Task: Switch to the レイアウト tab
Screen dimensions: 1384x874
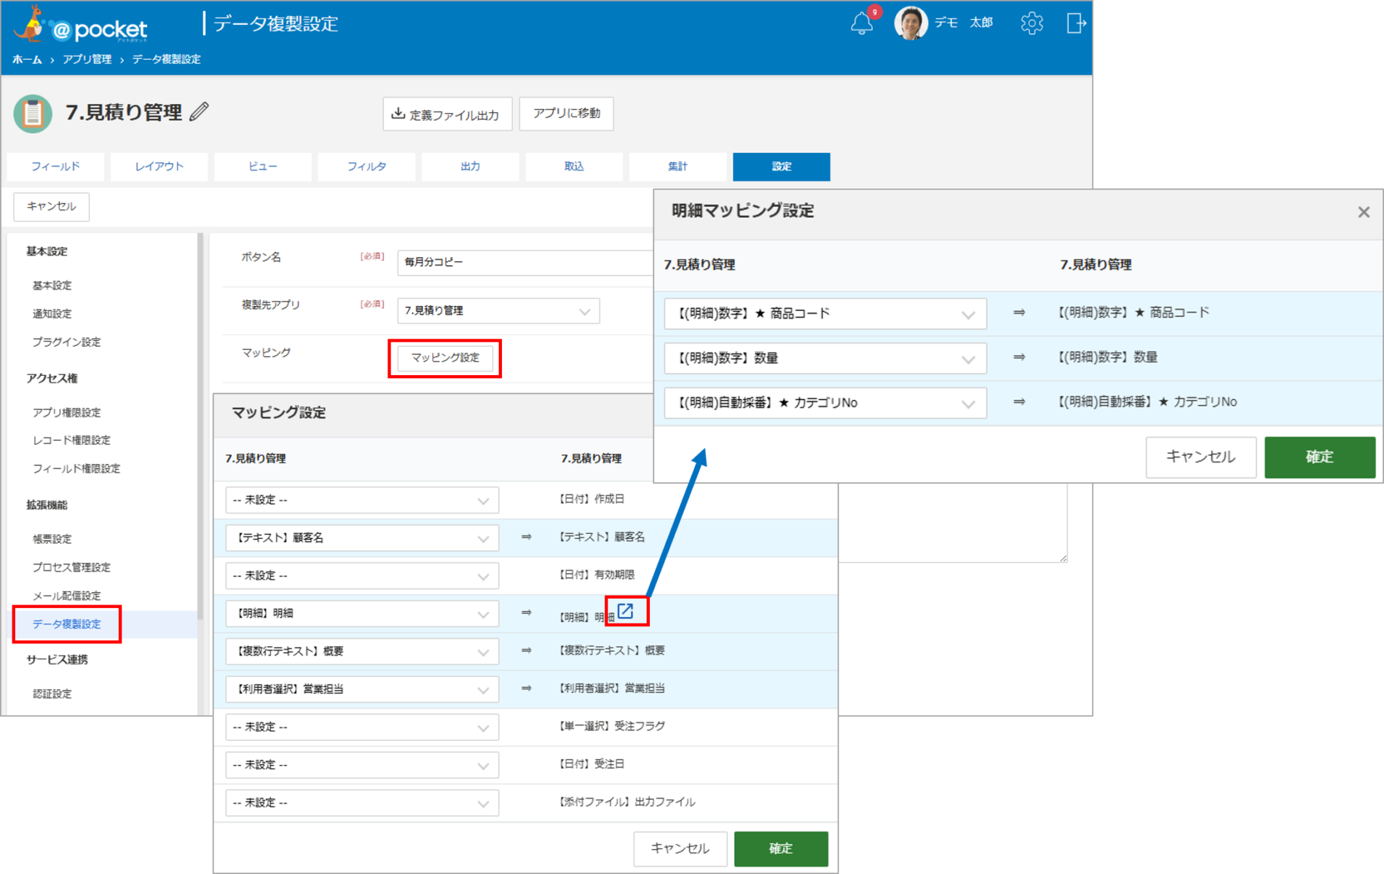Action: tap(159, 167)
